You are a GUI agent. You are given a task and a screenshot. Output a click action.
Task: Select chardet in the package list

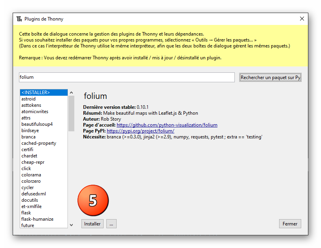tap(44, 156)
